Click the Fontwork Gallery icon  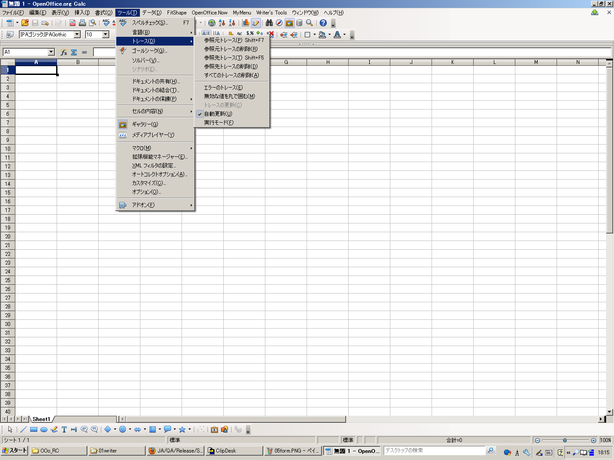(x=214, y=429)
